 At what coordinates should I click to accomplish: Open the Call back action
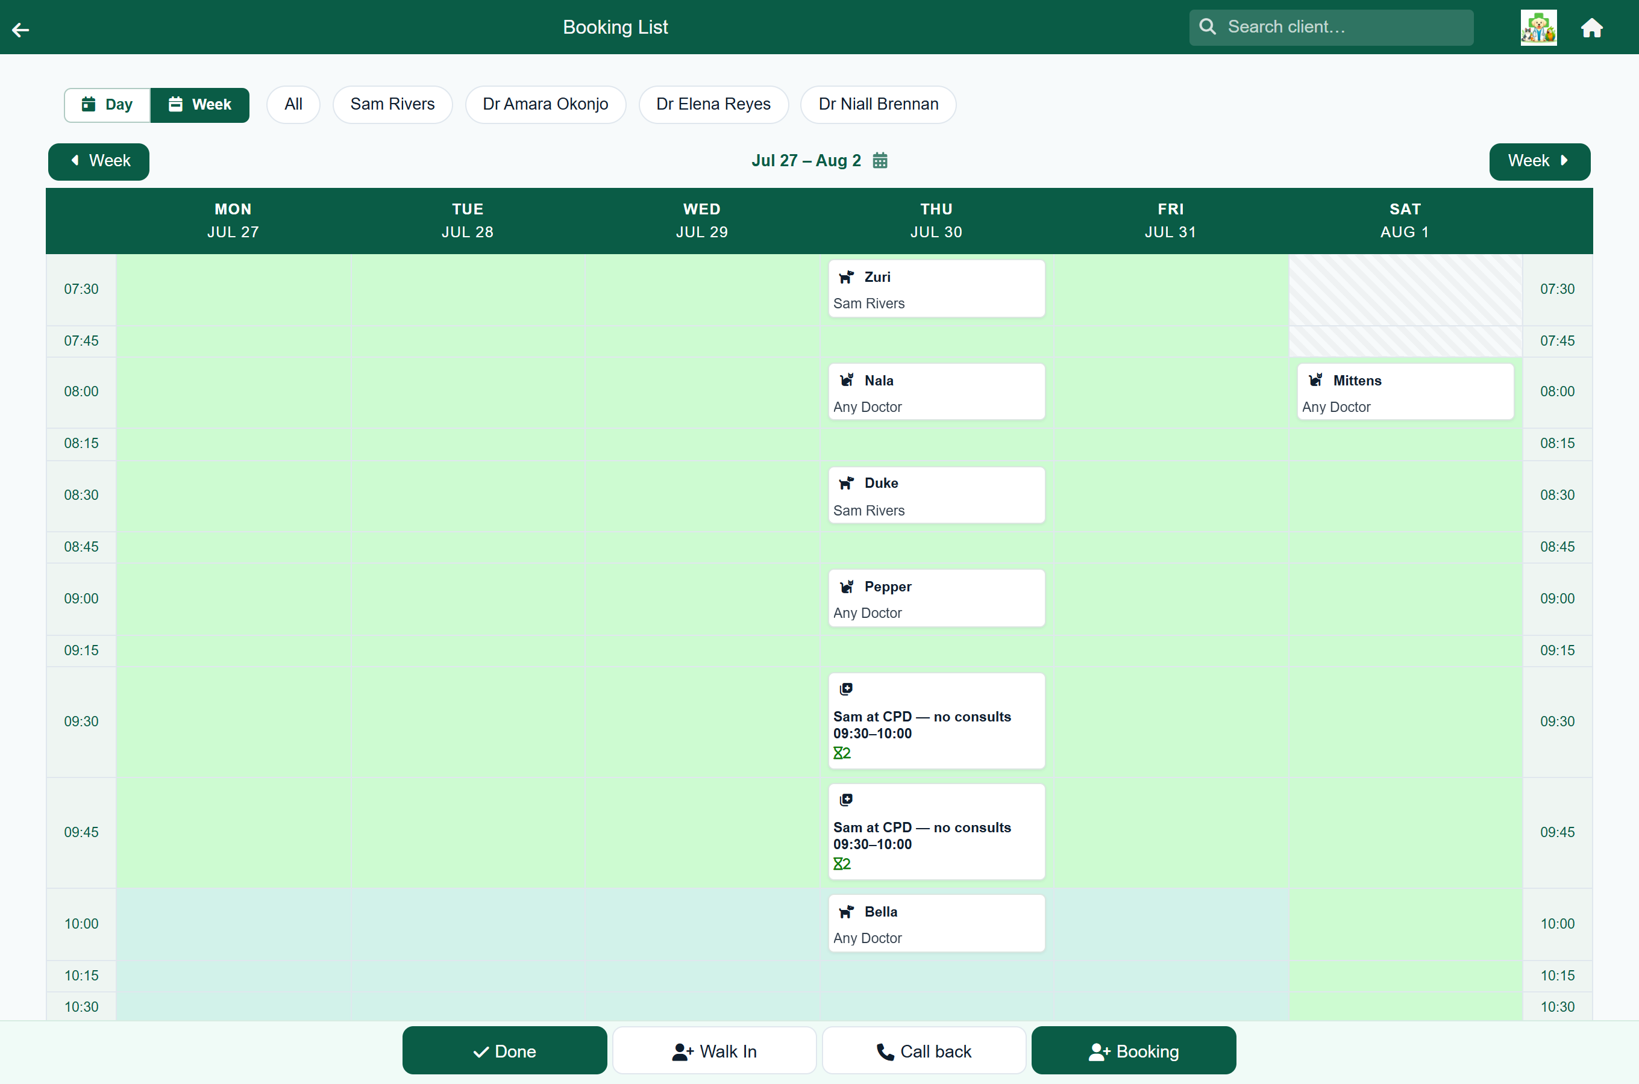point(923,1050)
